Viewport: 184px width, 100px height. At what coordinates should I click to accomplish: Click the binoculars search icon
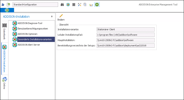coord(62,4)
